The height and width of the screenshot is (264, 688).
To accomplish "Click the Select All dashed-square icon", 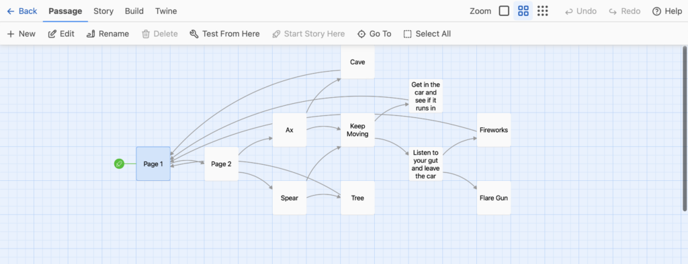I will pos(408,34).
